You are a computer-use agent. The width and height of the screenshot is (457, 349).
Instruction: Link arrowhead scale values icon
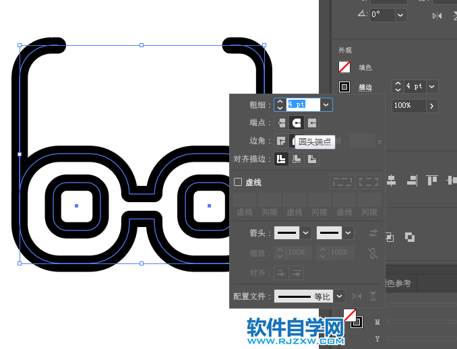coord(373,253)
